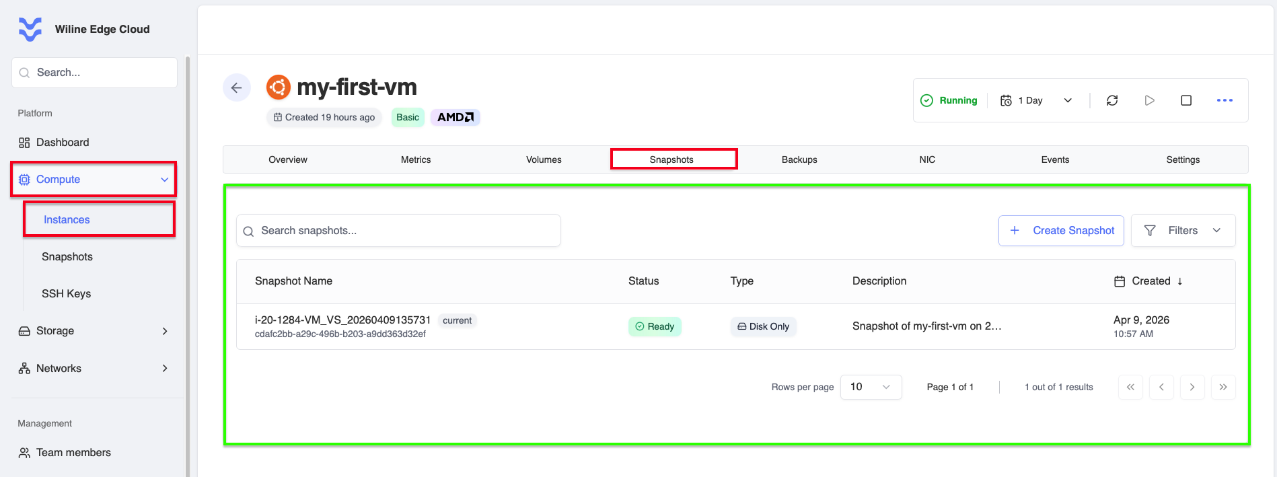
Task: Expand the Storage sidebar section
Action: click(94, 331)
